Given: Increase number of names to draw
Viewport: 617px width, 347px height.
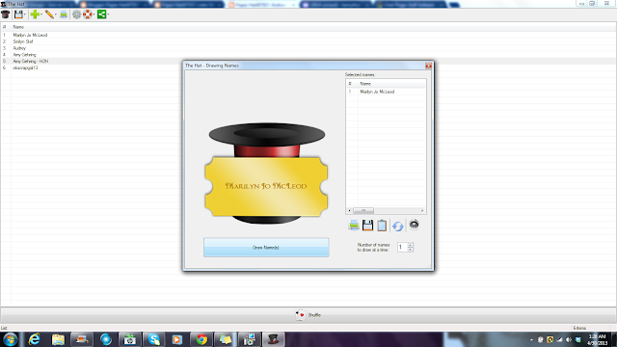Looking at the screenshot, I should coord(411,245).
